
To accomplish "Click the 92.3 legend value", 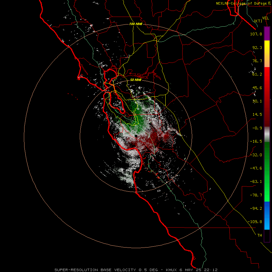I will [x=257, y=47].
